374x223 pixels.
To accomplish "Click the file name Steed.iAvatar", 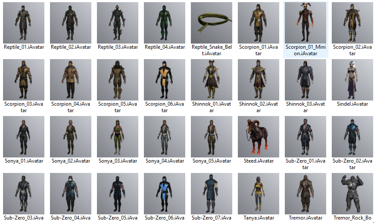I will point(259,161).
